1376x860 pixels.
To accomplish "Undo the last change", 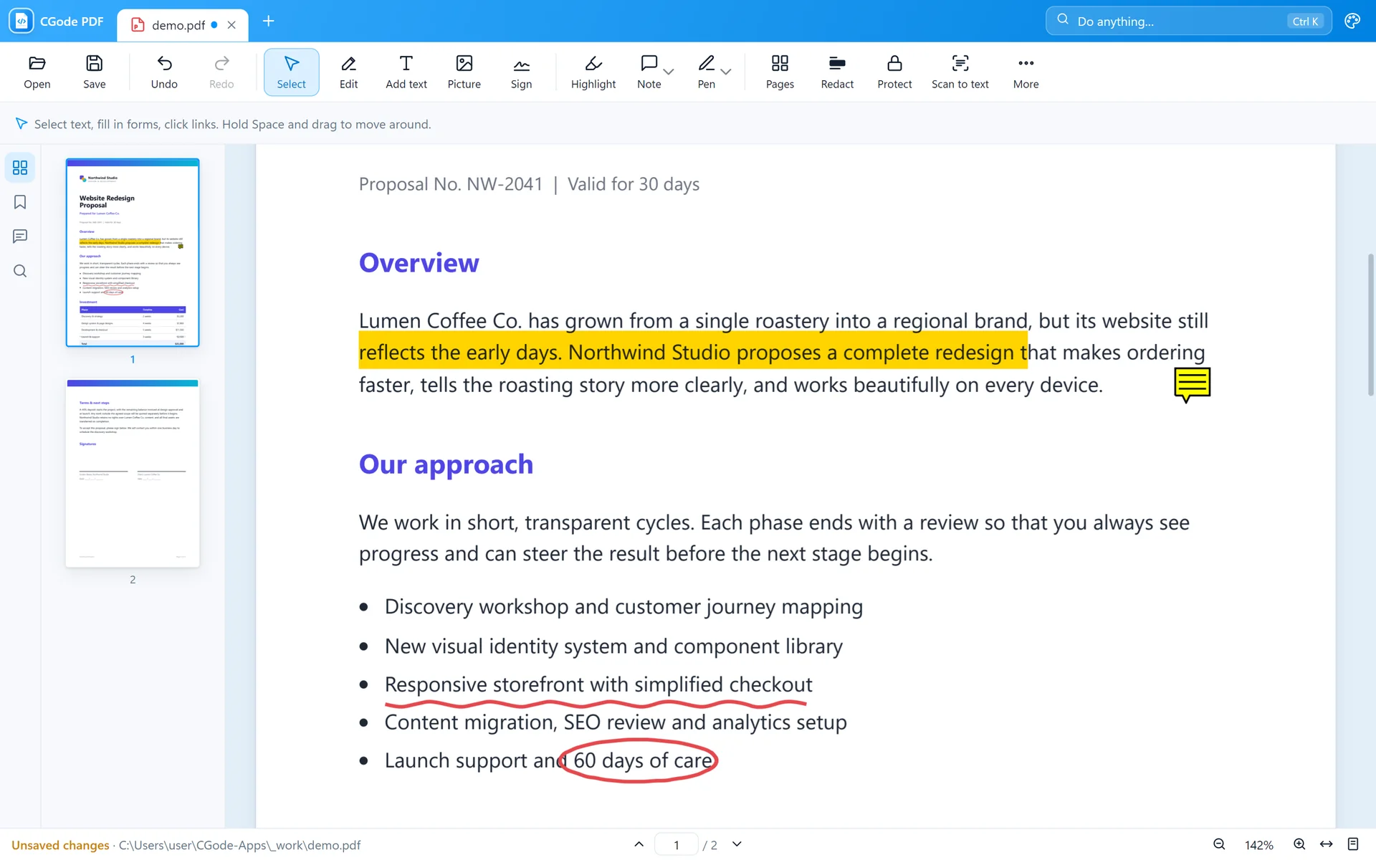I will click(164, 72).
